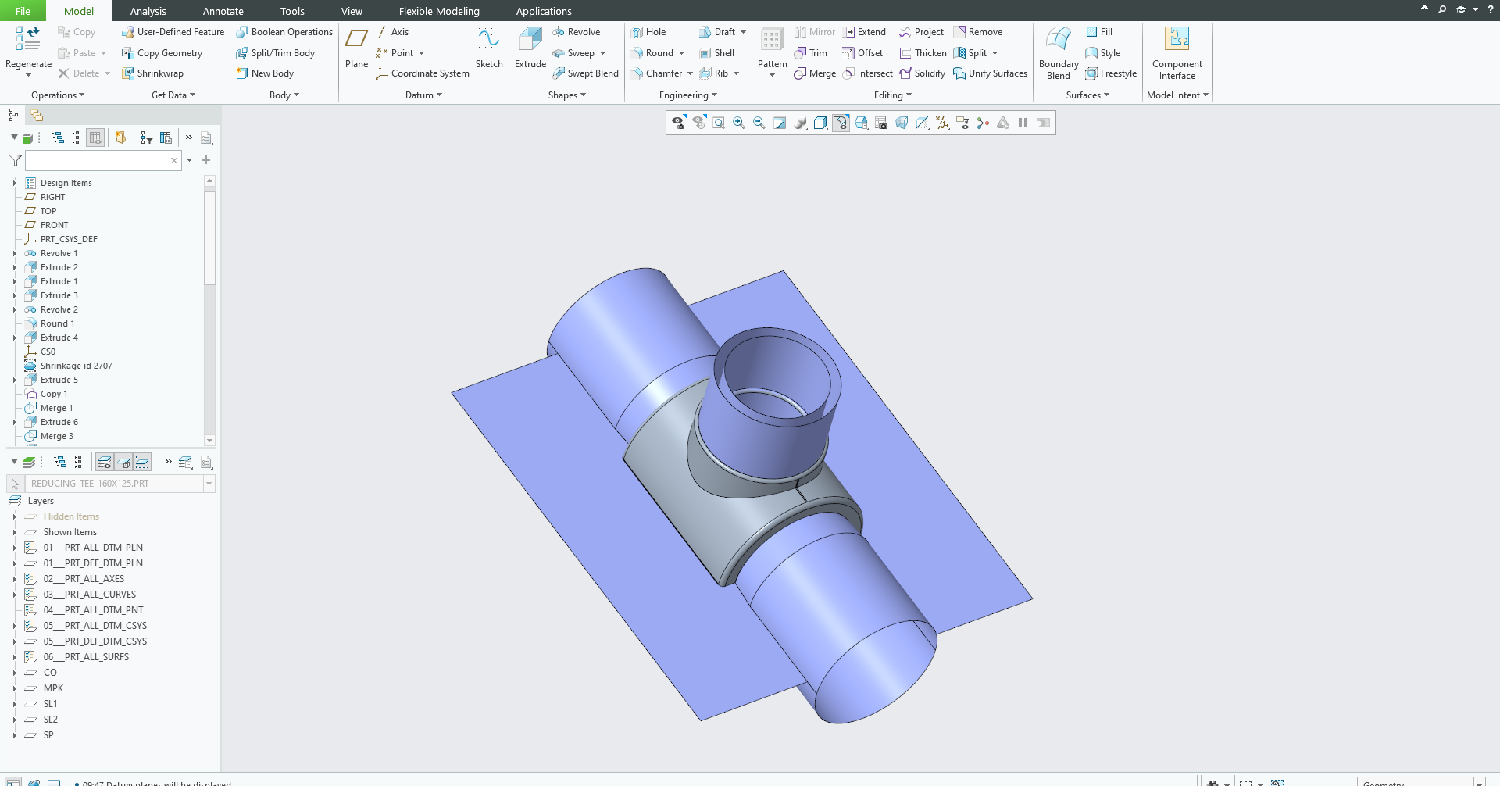
Task: Expand the Extrude 2 feature node
Action: tap(15, 267)
